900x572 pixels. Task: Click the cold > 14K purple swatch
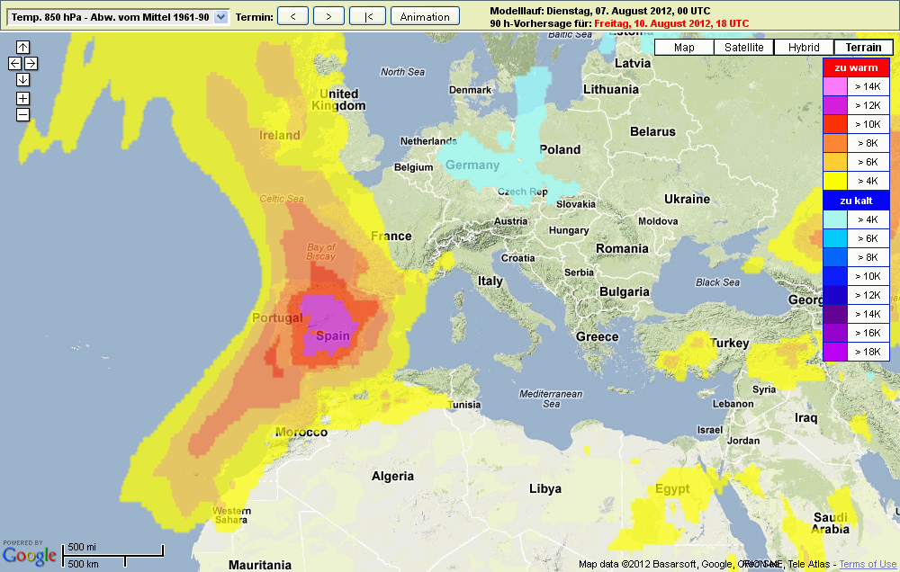tap(835, 315)
